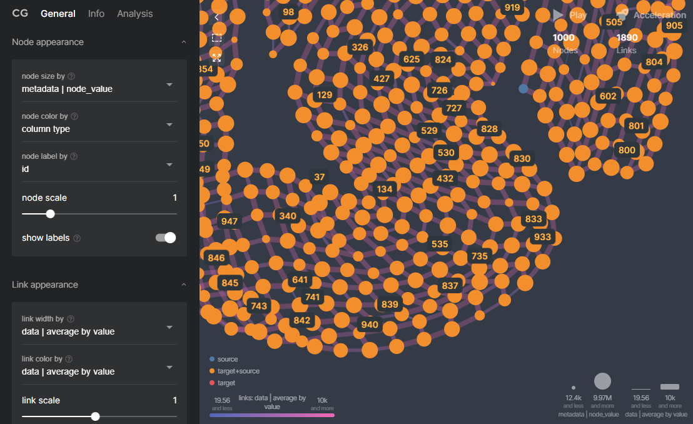Open the node label by dropdown
The image size is (693, 424).
tap(169, 164)
